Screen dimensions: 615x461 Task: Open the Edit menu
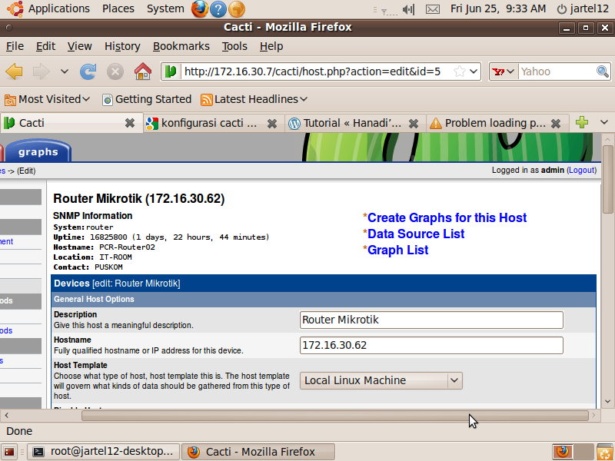tap(45, 47)
